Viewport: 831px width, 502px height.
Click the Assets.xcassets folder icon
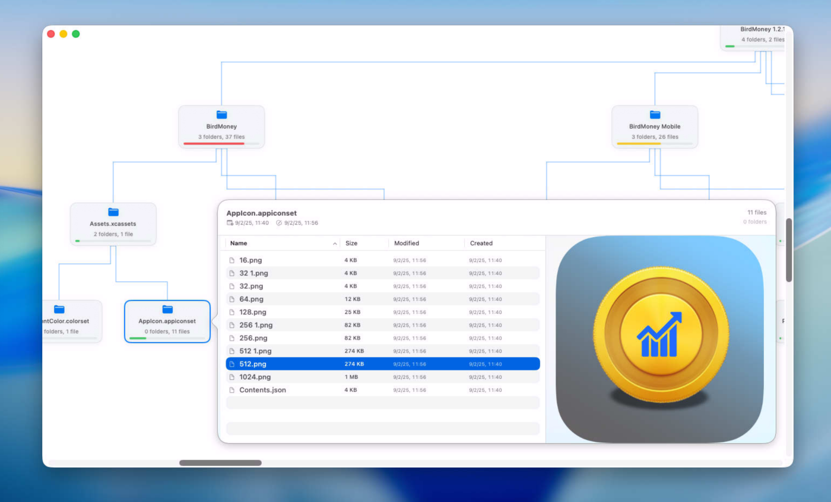click(x=113, y=212)
